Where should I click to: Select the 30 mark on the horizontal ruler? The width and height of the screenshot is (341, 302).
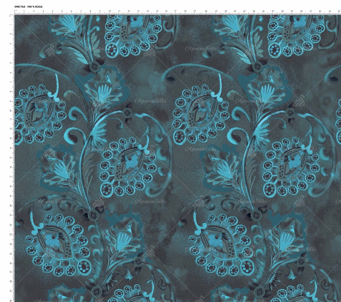point(301,11)
